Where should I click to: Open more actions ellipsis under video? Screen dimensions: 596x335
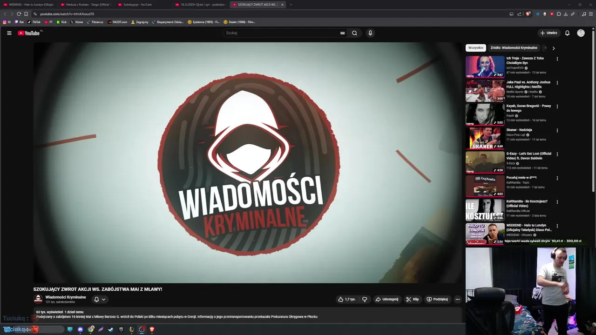point(458,299)
